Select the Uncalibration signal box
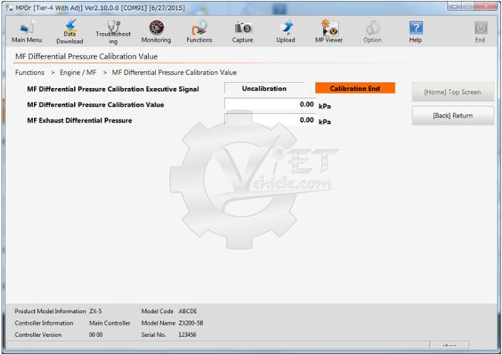502x354 pixels. pos(264,89)
